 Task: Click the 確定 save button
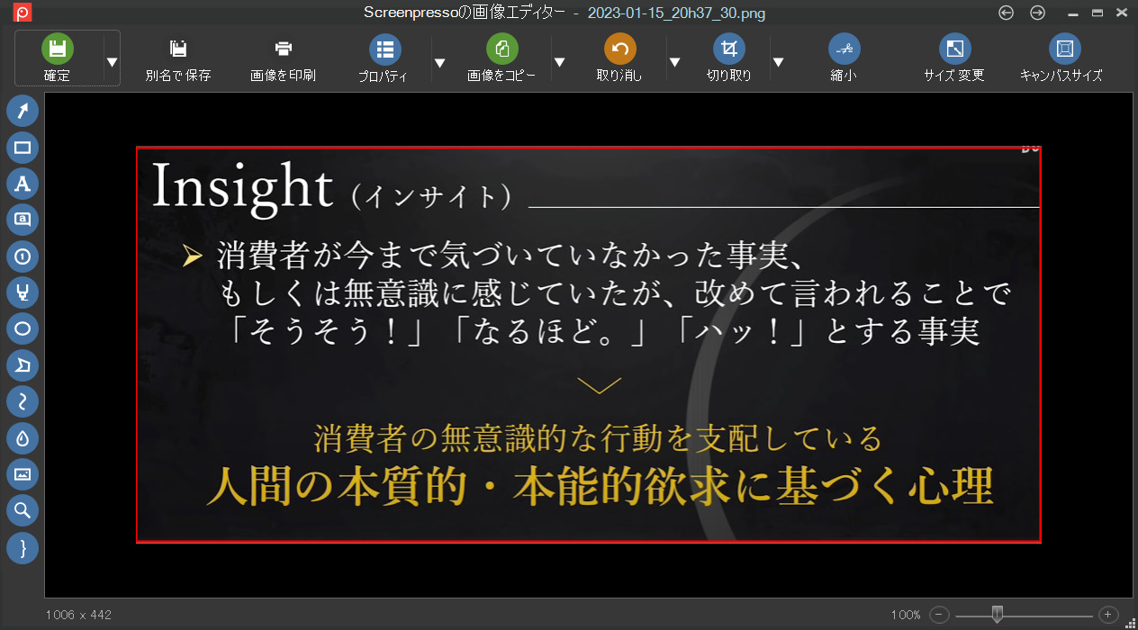(58, 58)
